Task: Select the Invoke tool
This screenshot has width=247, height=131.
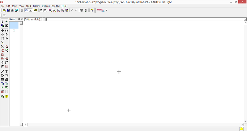Action: pos(7,66)
